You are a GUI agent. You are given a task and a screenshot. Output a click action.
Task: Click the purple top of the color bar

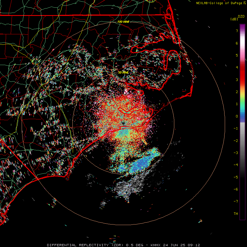click(x=242, y=27)
